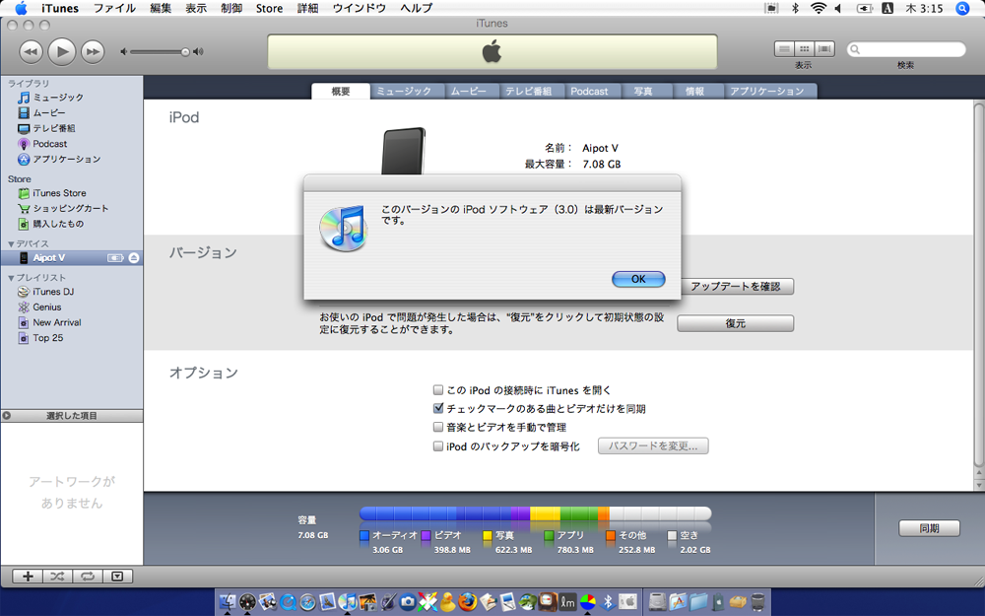Open the 制御 menu

[x=231, y=8]
